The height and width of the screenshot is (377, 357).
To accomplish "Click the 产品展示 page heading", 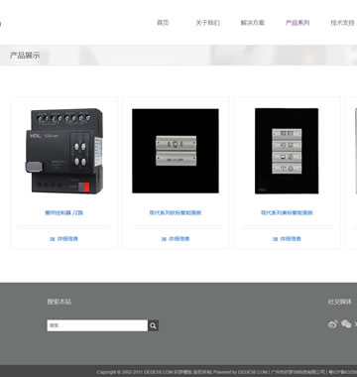I will pos(25,56).
